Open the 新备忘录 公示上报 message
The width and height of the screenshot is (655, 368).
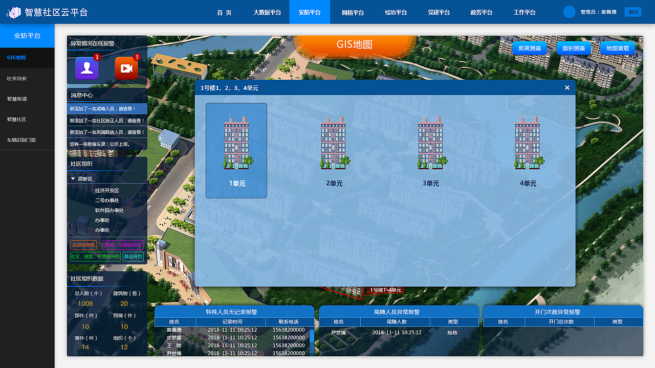click(x=107, y=144)
